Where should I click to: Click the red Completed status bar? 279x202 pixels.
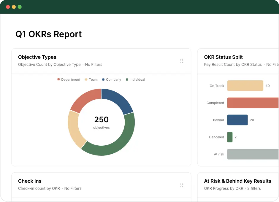tap(253, 103)
